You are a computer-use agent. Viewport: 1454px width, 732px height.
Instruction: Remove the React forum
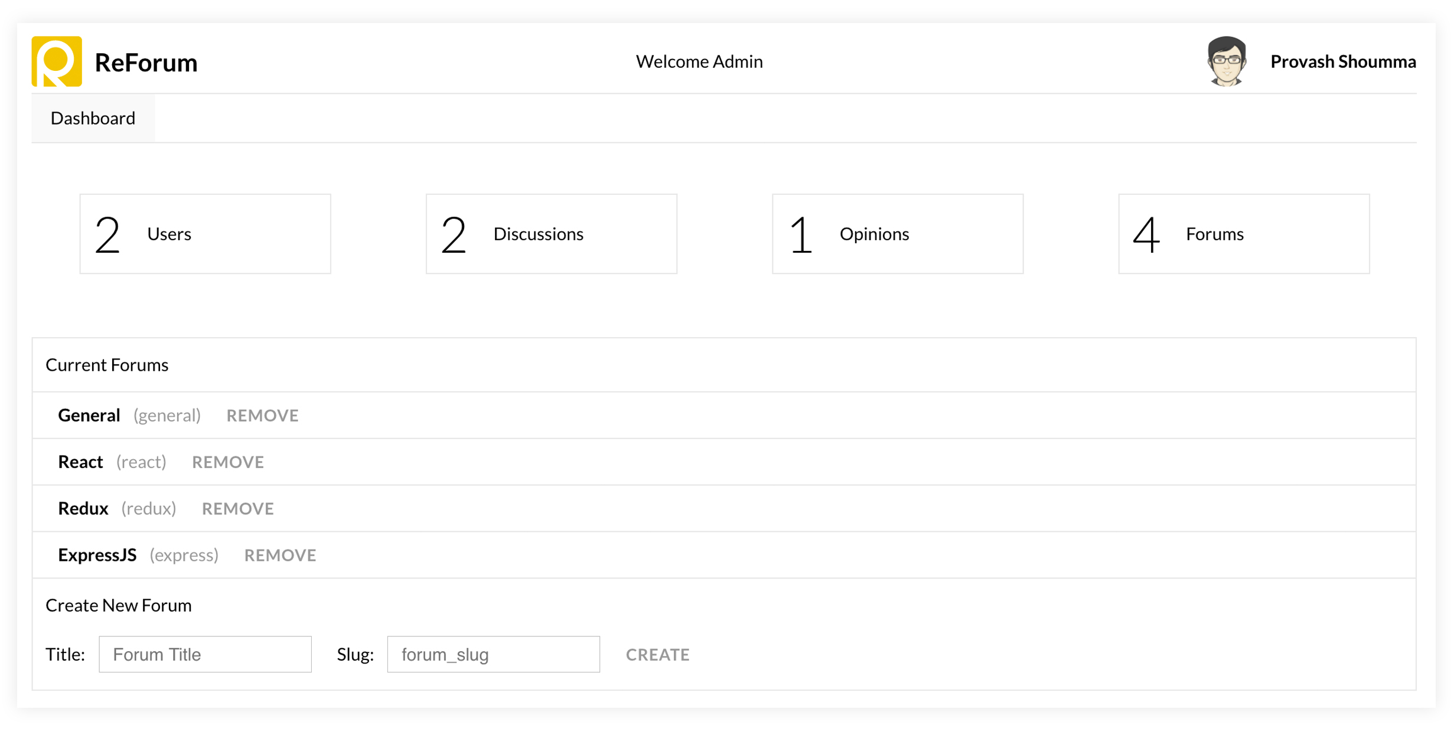[227, 462]
